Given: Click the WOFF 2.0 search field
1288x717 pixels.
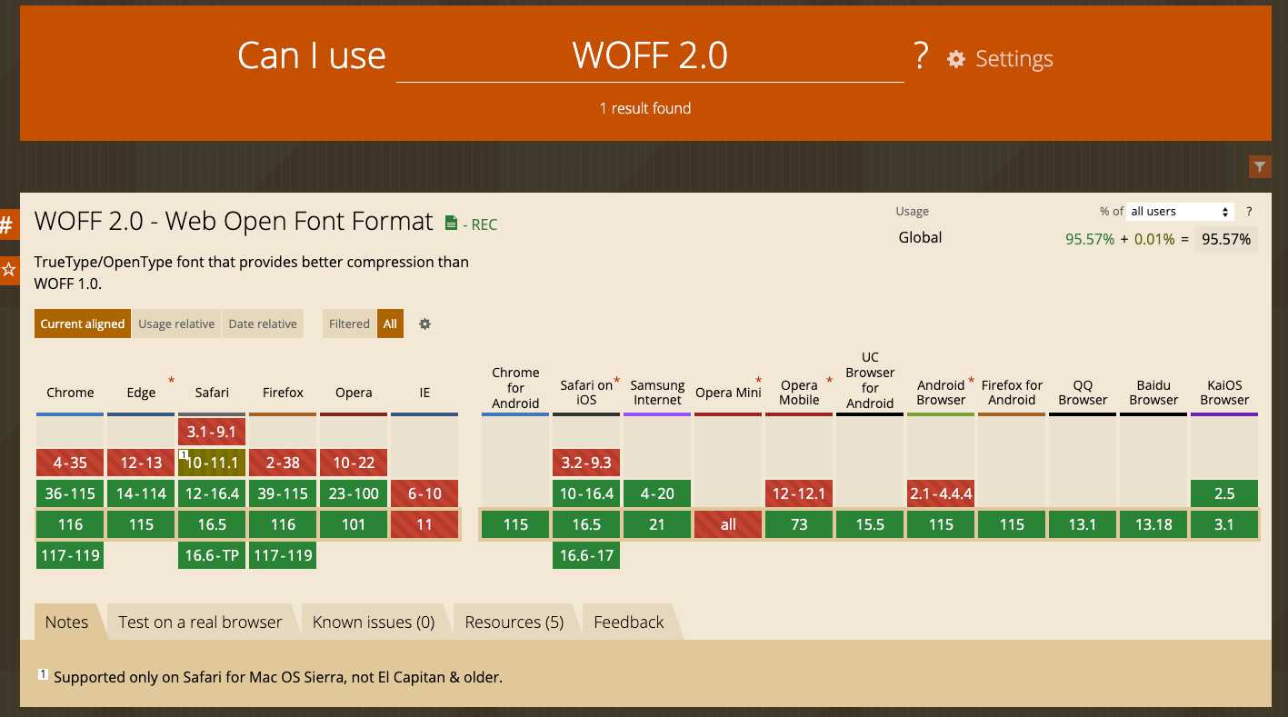Looking at the screenshot, I should 650,56.
